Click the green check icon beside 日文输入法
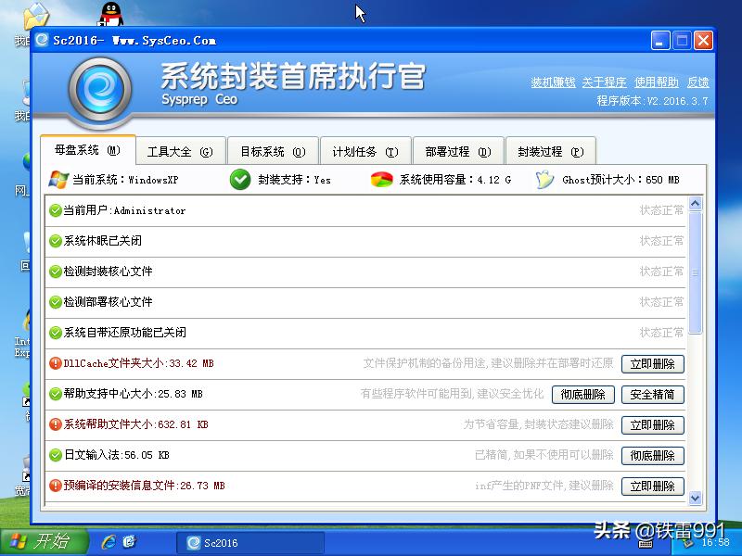The width and height of the screenshot is (742, 556). 54,455
